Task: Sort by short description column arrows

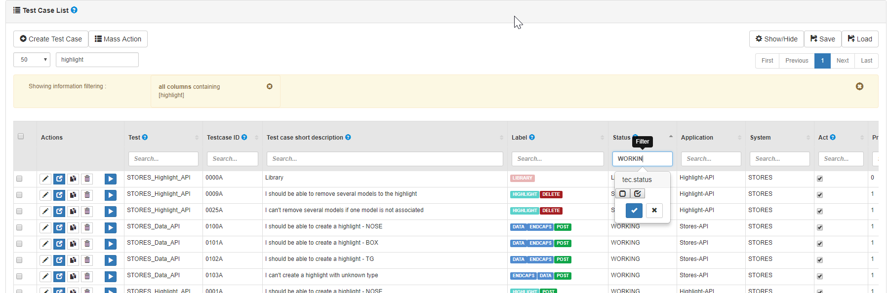Action: pos(502,138)
